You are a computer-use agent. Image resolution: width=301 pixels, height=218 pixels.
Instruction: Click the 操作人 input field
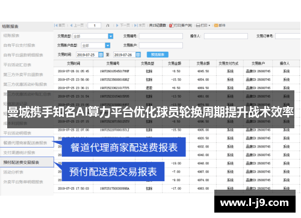pyautogui.click(x=226, y=36)
